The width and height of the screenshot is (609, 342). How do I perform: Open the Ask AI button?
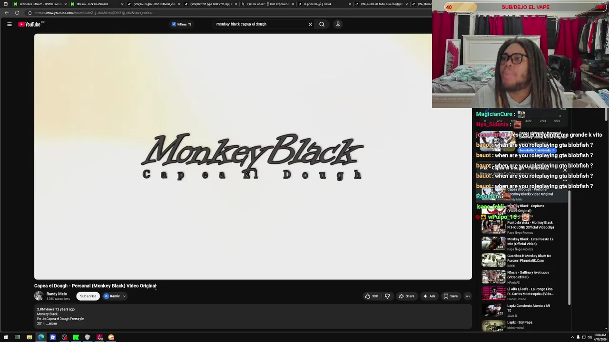coord(429,296)
